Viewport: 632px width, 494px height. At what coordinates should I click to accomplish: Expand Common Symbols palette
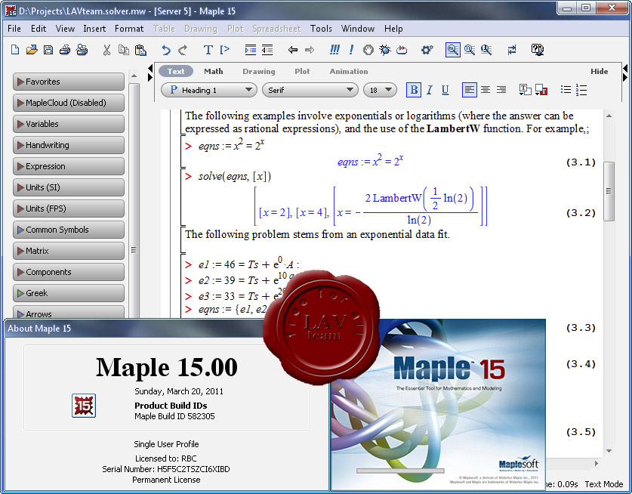[x=69, y=230]
